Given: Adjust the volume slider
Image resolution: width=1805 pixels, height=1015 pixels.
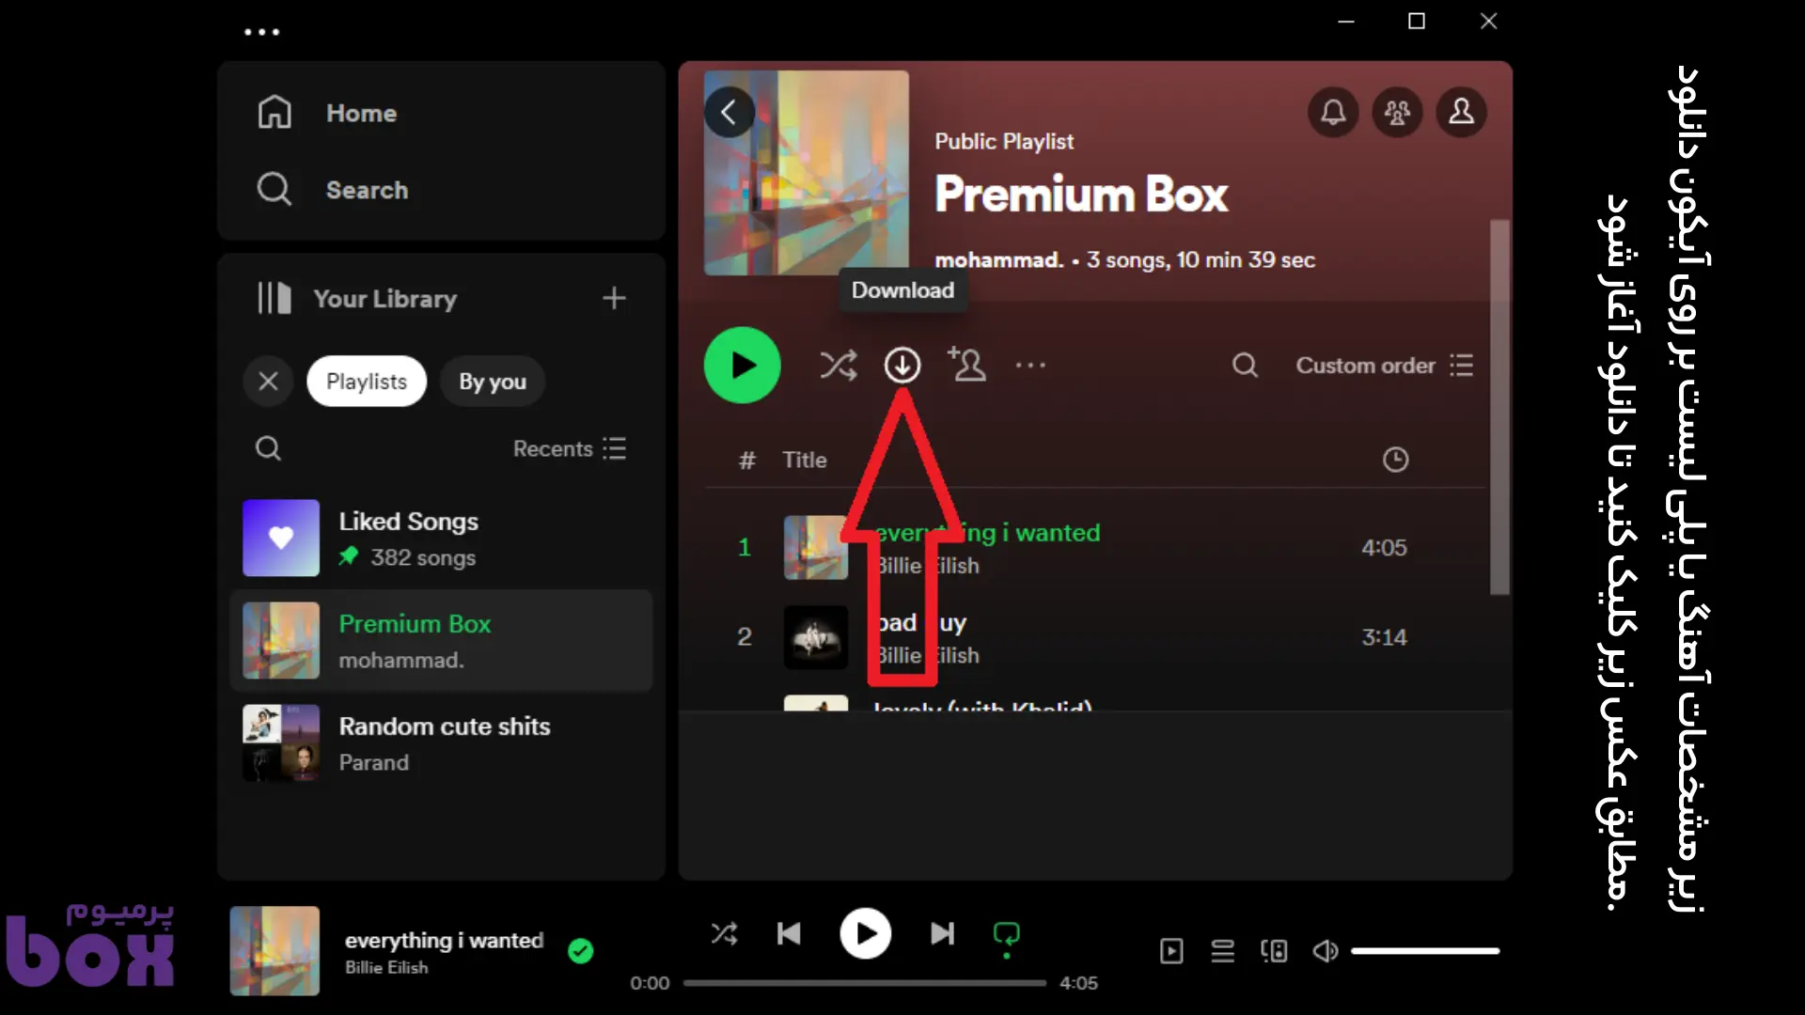Looking at the screenshot, I should coord(1425,951).
